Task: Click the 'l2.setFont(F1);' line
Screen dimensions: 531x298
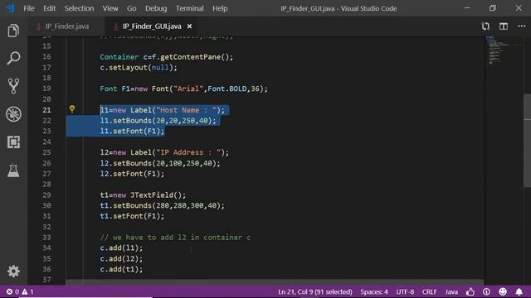Action: [x=132, y=174]
